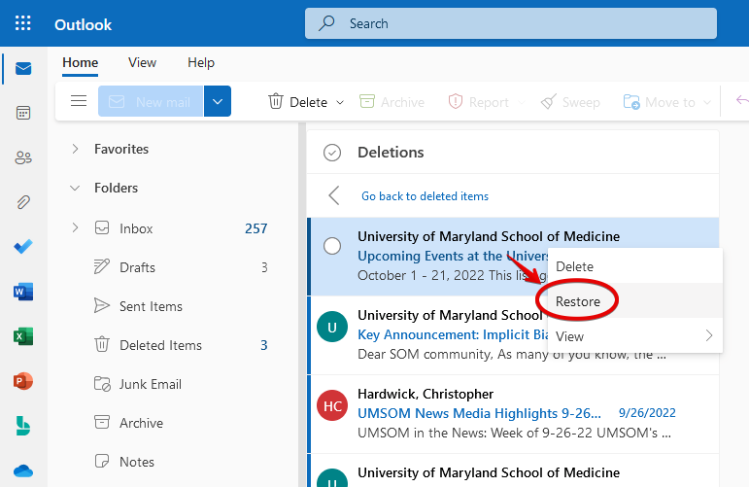749x487 pixels.
Task: Open the People contacts icon
Action: click(x=23, y=157)
